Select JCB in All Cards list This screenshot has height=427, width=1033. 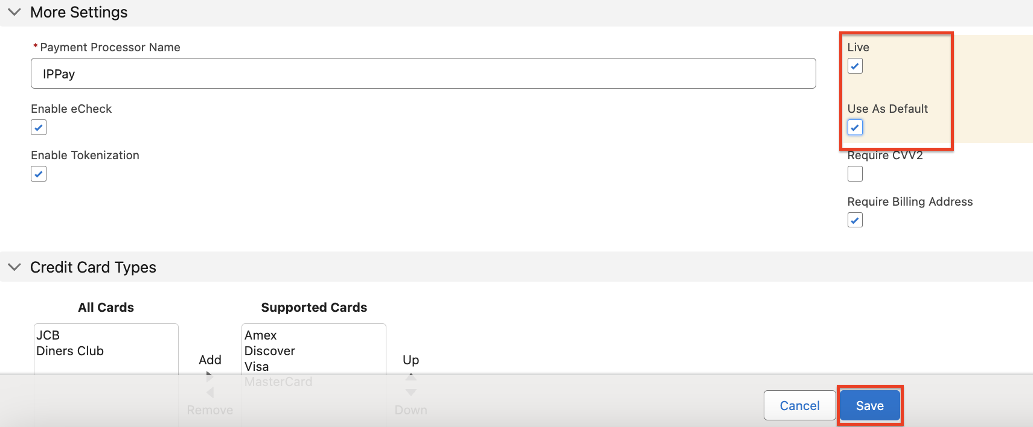coord(48,335)
